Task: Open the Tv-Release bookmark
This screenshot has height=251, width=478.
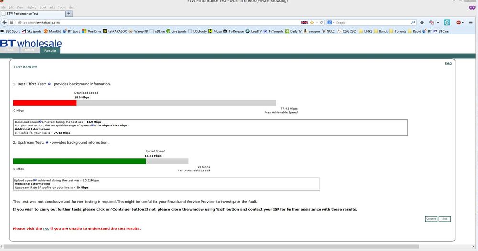Action: [x=233, y=31]
